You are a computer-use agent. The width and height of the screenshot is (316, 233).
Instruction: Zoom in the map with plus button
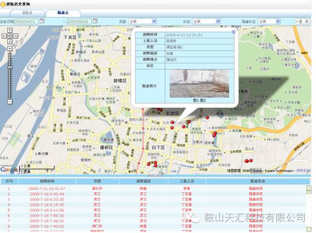click(10, 48)
